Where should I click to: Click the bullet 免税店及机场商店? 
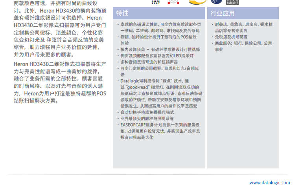point(230,37)
